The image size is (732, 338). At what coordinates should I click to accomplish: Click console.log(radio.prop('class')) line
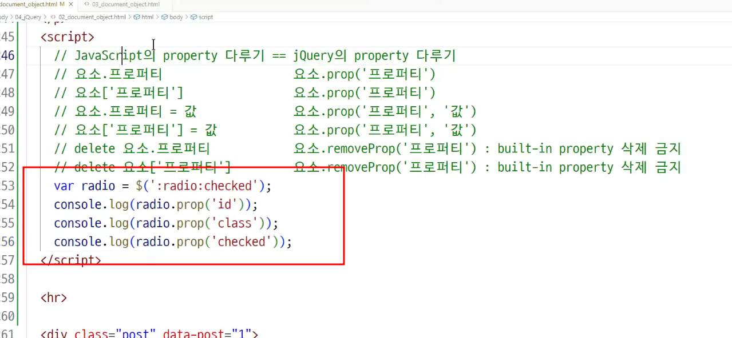(166, 223)
